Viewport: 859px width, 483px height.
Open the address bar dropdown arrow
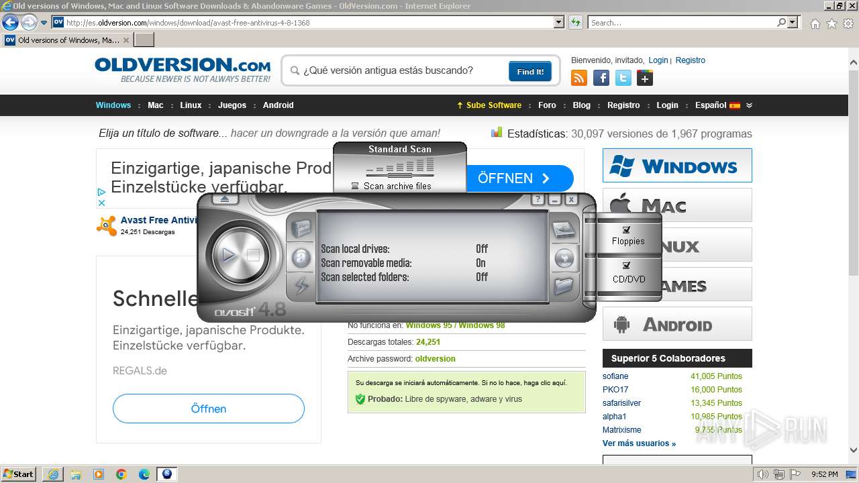(559, 22)
